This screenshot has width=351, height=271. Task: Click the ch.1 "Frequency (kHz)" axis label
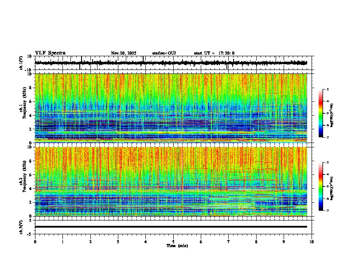click(24, 103)
